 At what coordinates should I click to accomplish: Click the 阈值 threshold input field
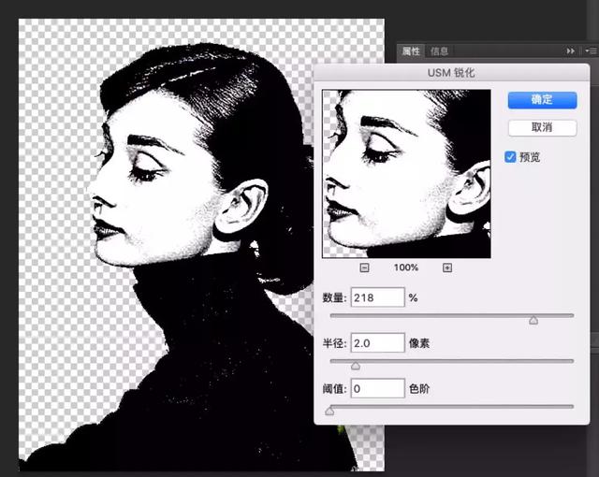coord(377,388)
